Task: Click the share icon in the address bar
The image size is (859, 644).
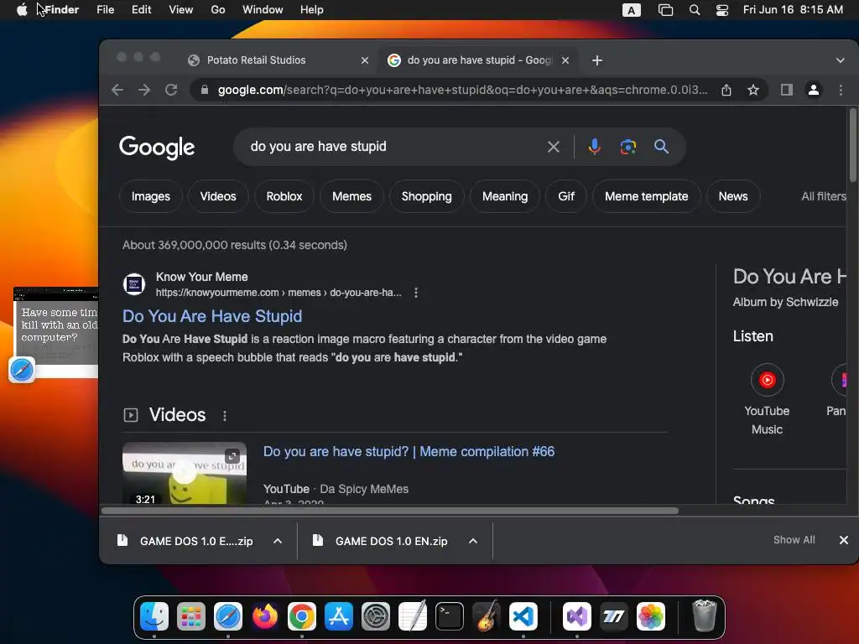Action: click(726, 90)
